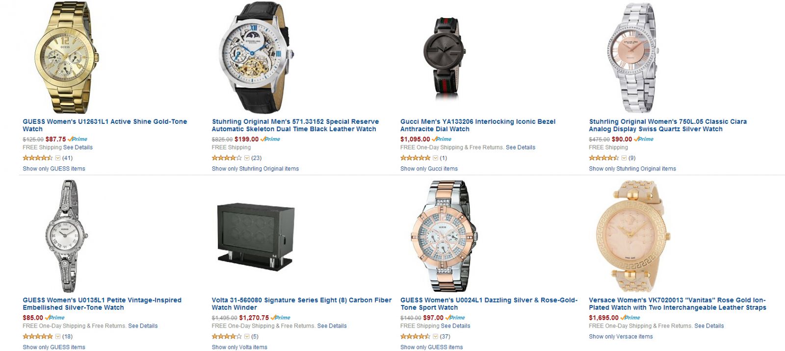
Task: Open the 41 reviews count for GUESS Active Shine
Action: [x=68, y=158]
